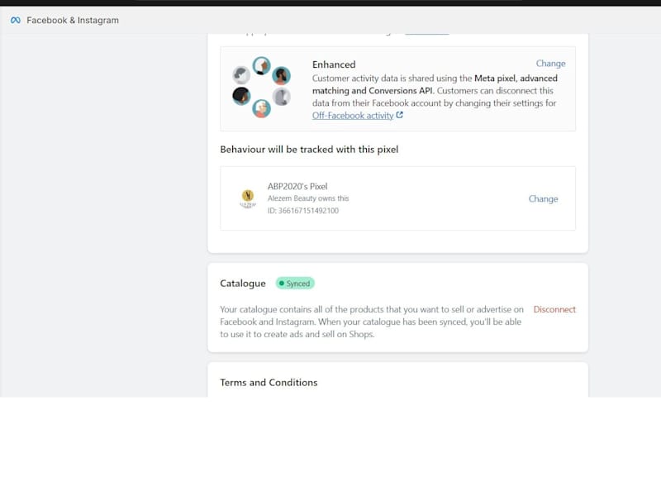Change the ABP2020's Pixel selection

point(543,198)
